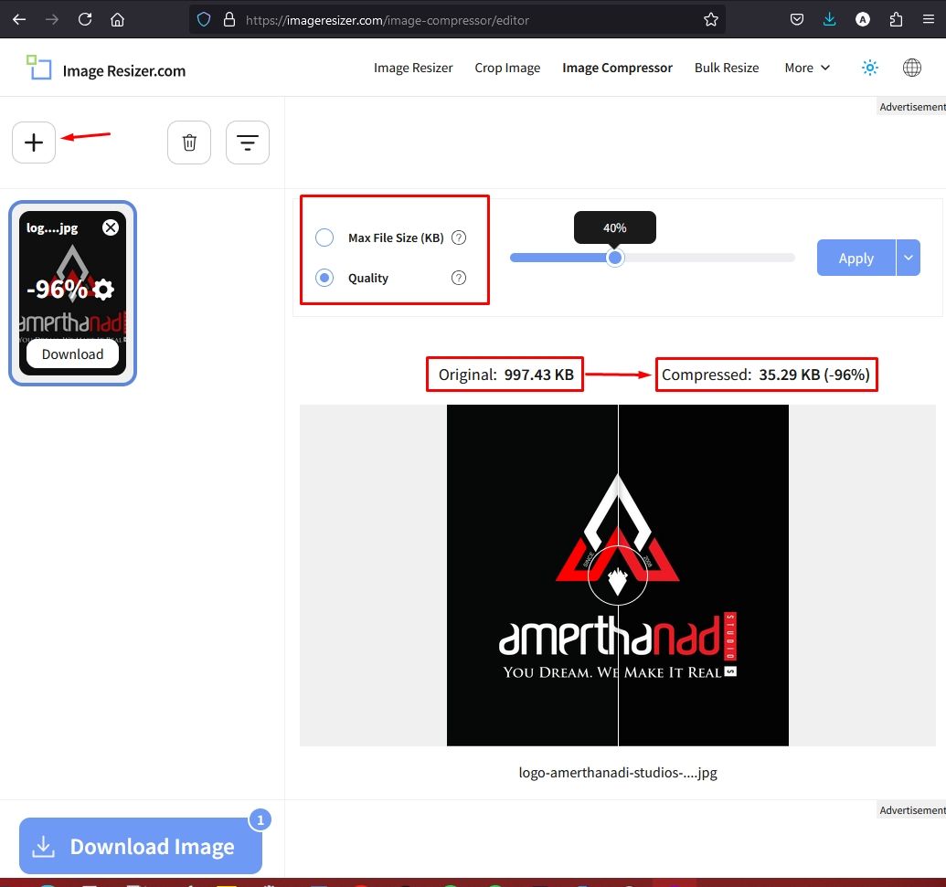Bookmark this page with the star icon

pyautogui.click(x=711, y=20)
